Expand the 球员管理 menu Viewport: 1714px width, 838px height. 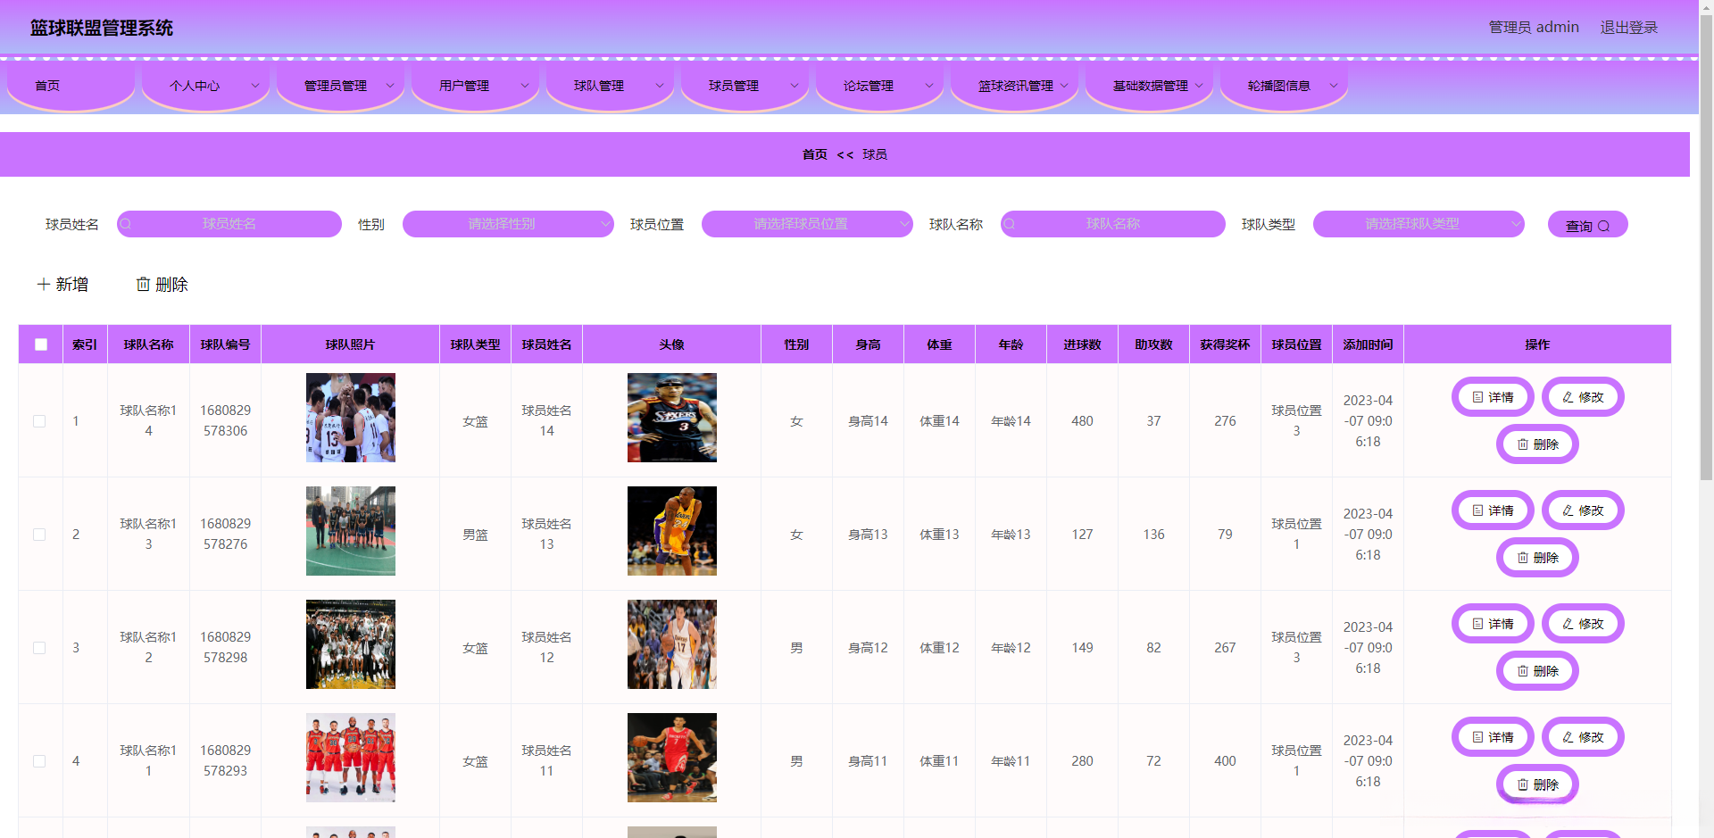(745, 86)
